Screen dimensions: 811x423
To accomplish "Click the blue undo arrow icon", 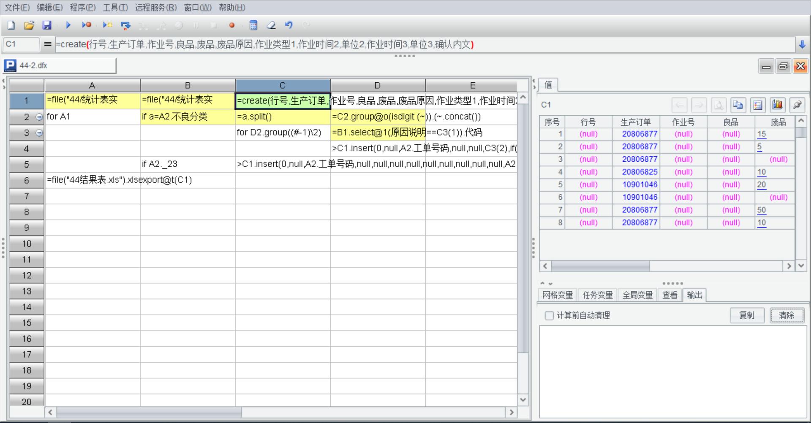I will (289, 25).
